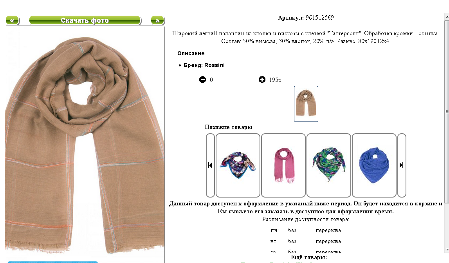The image size is (449, 263).
Task: Skip to previous similar products arrow
Action: [x=210, y=165]
